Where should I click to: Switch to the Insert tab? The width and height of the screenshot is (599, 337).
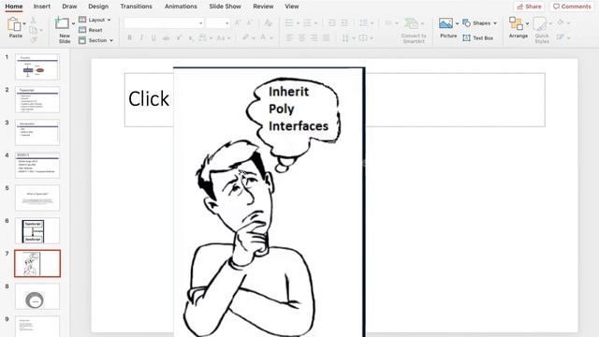[41, 7]
